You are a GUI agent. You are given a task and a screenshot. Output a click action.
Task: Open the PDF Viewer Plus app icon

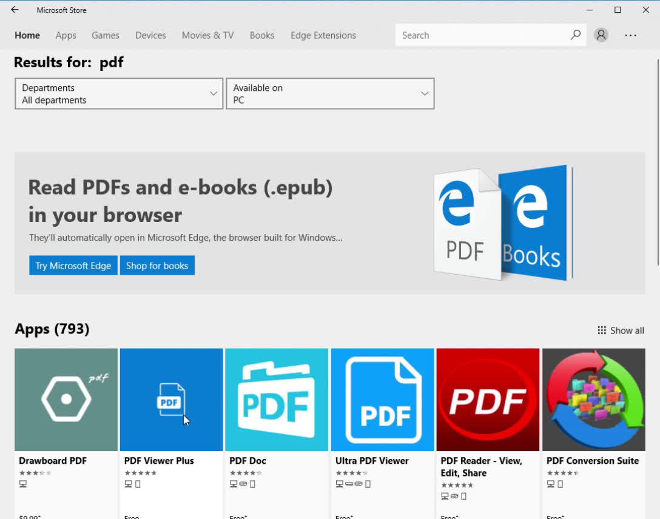tap(171, 400)
